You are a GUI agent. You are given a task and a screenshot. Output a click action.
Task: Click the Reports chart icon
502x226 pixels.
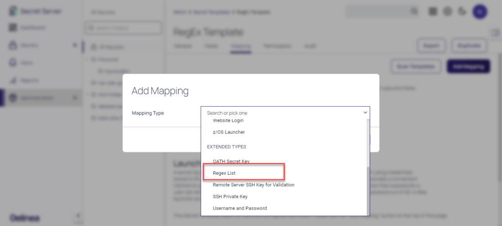13,80
